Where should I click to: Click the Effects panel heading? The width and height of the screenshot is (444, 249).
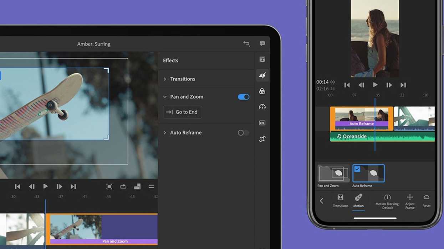[170, 60]
